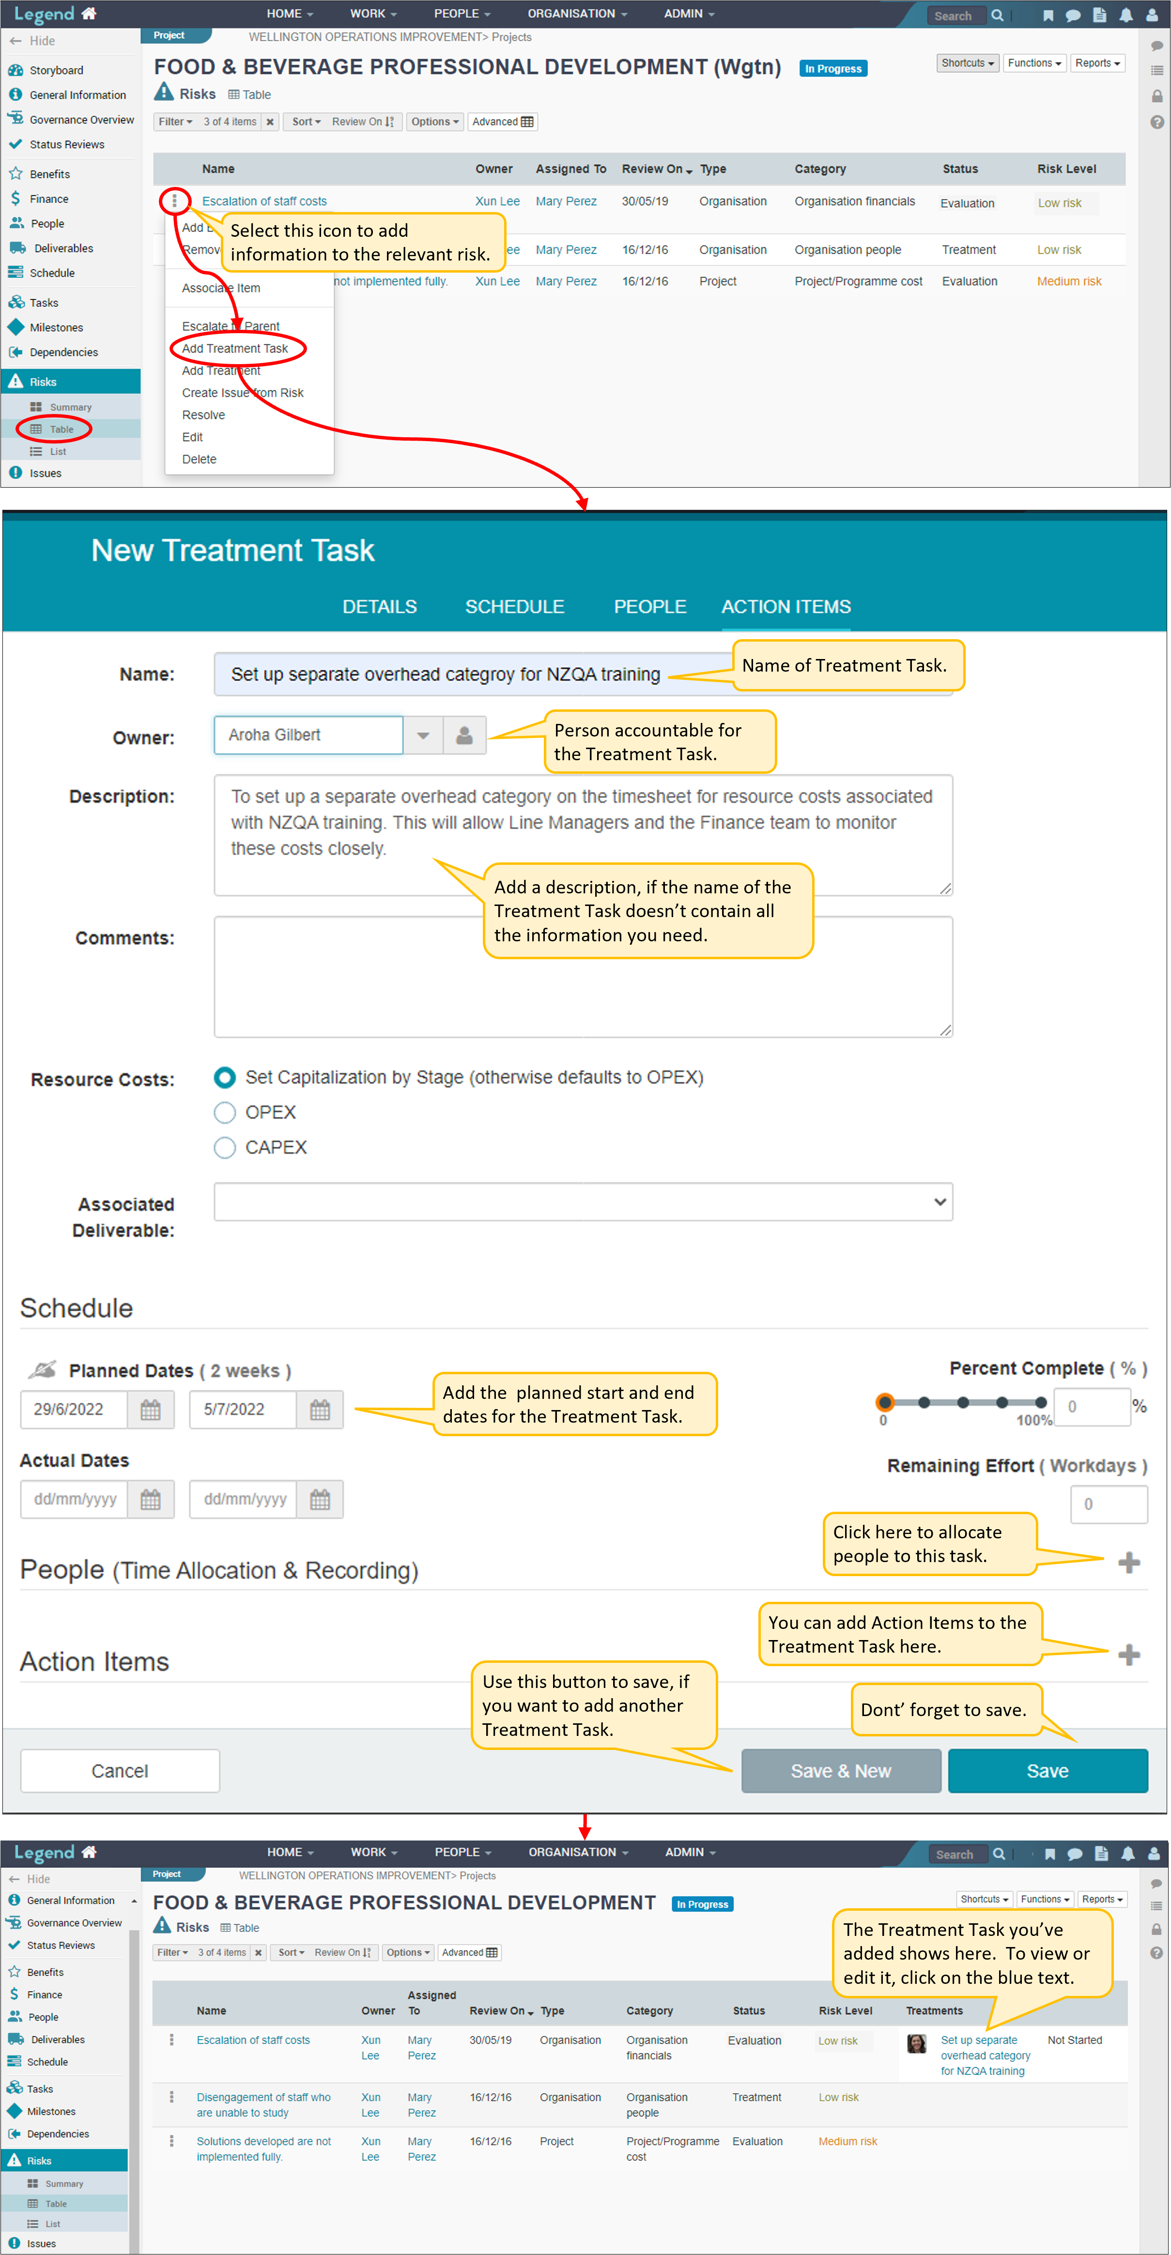The image size is (1171, 2255).
Task: Open calendar for planned end date 5/7/2022
Action: click(320, 1410)
